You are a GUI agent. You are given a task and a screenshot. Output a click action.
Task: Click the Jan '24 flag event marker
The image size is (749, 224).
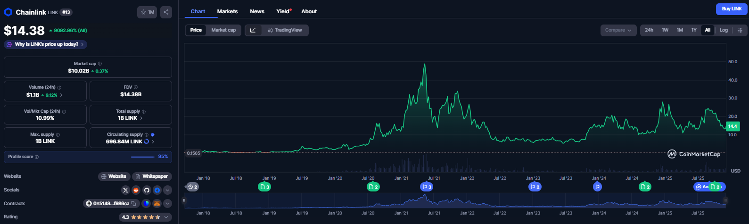point(597,187)
